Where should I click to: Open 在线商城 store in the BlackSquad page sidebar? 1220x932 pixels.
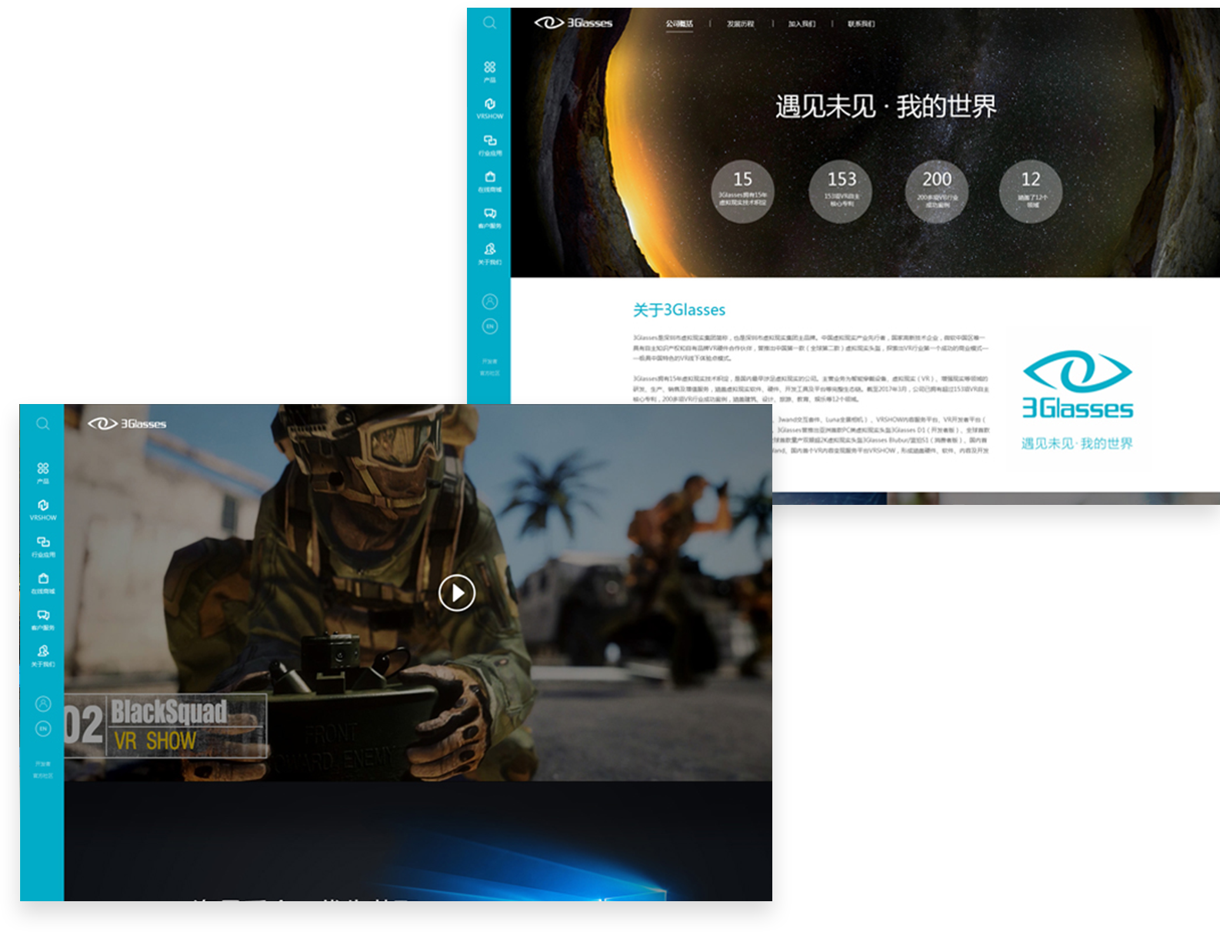click(43, 583)
